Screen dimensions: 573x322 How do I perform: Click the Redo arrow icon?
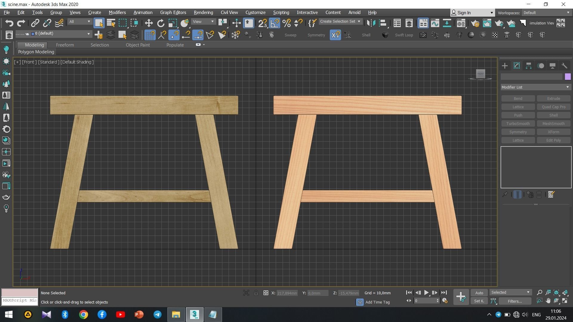tap(21, 23)
